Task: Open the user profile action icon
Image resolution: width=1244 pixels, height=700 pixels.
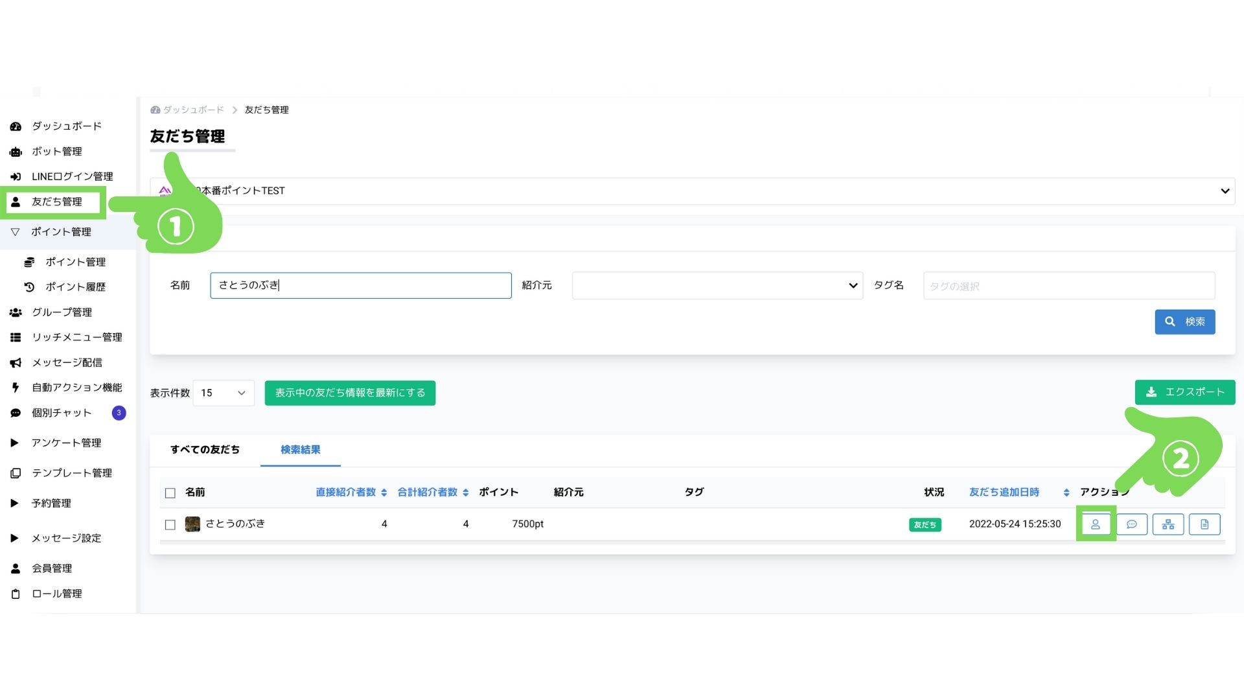Action: [x=1095, y=524]
